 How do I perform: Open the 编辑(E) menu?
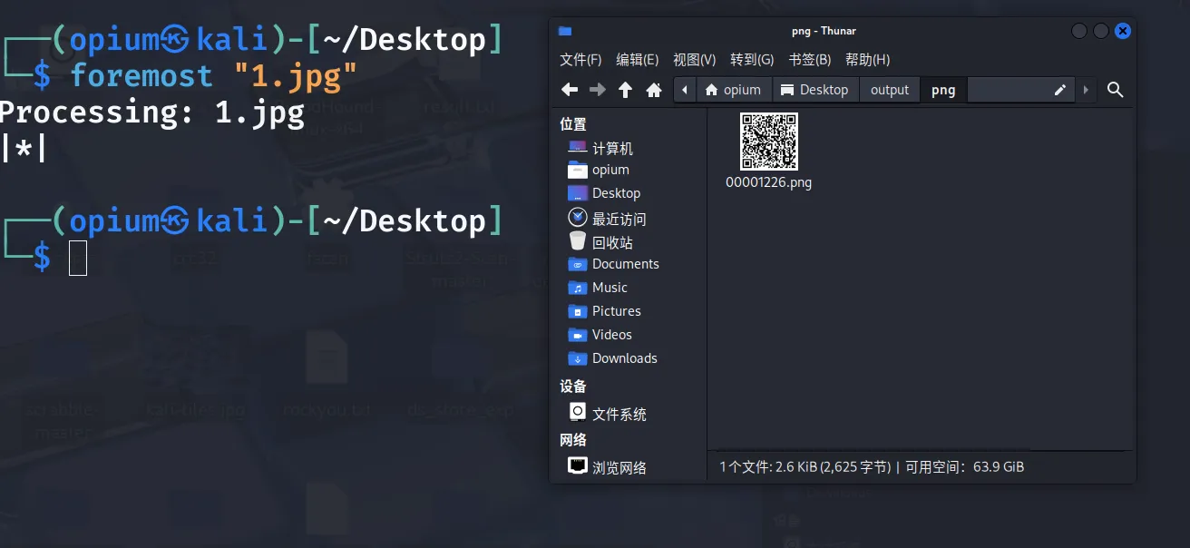(637, 60)
